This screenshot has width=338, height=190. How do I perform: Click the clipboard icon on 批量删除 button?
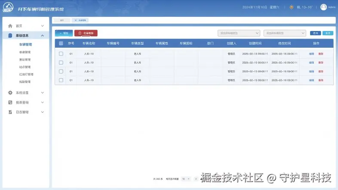click(x=80, y=33)
